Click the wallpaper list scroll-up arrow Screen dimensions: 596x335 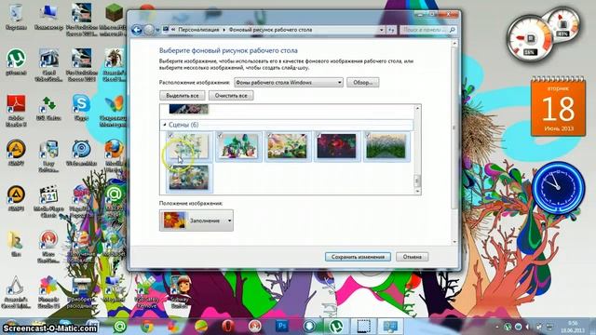click(x=417, y=108)
